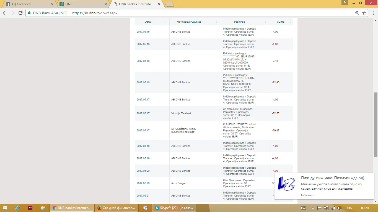This screenshot has height=212, width=378.
Task: Go back to the previous page
Action: click(x=5, y=13)
